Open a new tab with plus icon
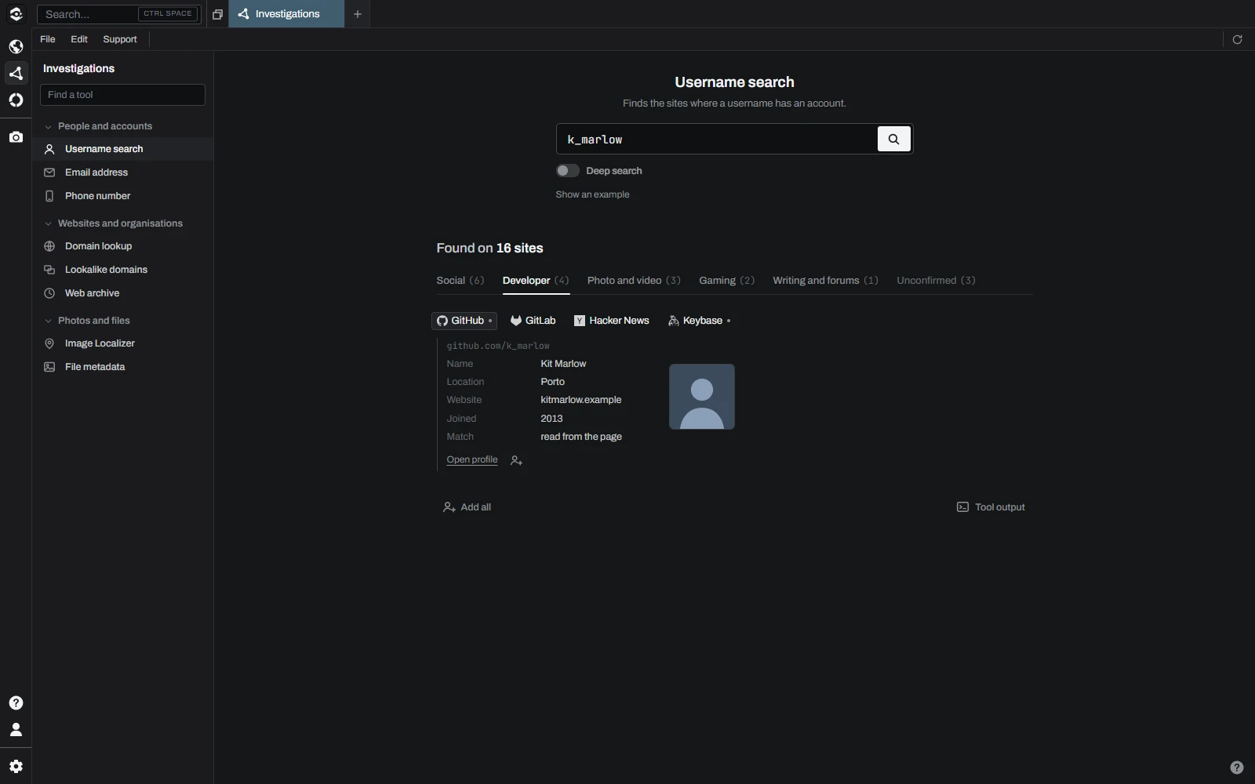Viewport: 1255px width, 784px height. click(358, 14)
